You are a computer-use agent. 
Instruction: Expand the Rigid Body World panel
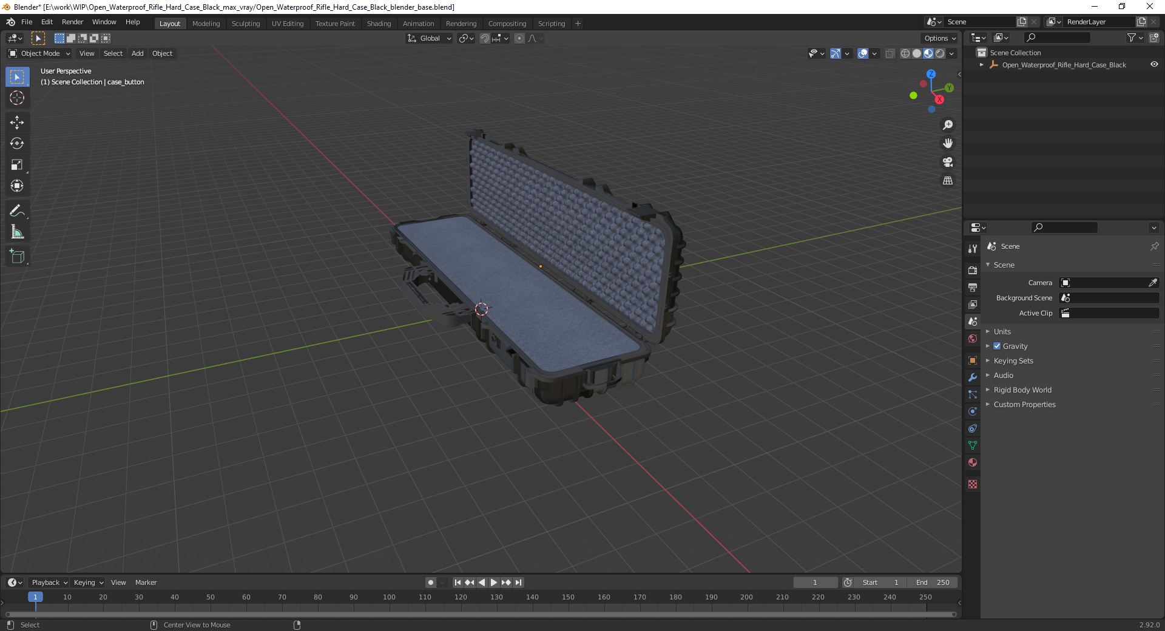click(x=1022, y=390)
